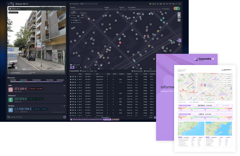Toggle the Mostrar distritos checkbox
This screenshot has width=240, height=156.
pyautogui.click(x=71, y=65)
